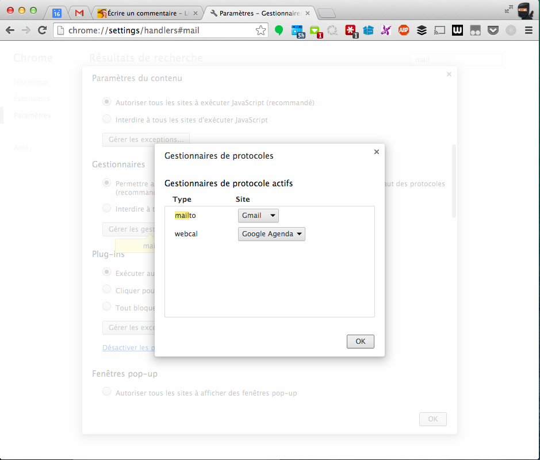Select Interdire à tous les sites JavaScript
The width and height of the screenshot is (540, 460).
107,119
